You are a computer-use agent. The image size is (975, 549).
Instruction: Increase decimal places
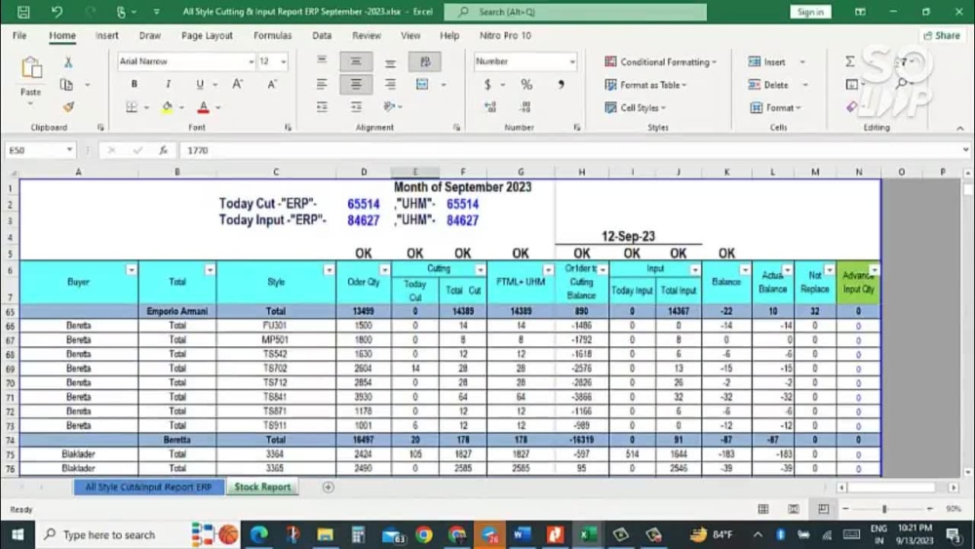490,107
